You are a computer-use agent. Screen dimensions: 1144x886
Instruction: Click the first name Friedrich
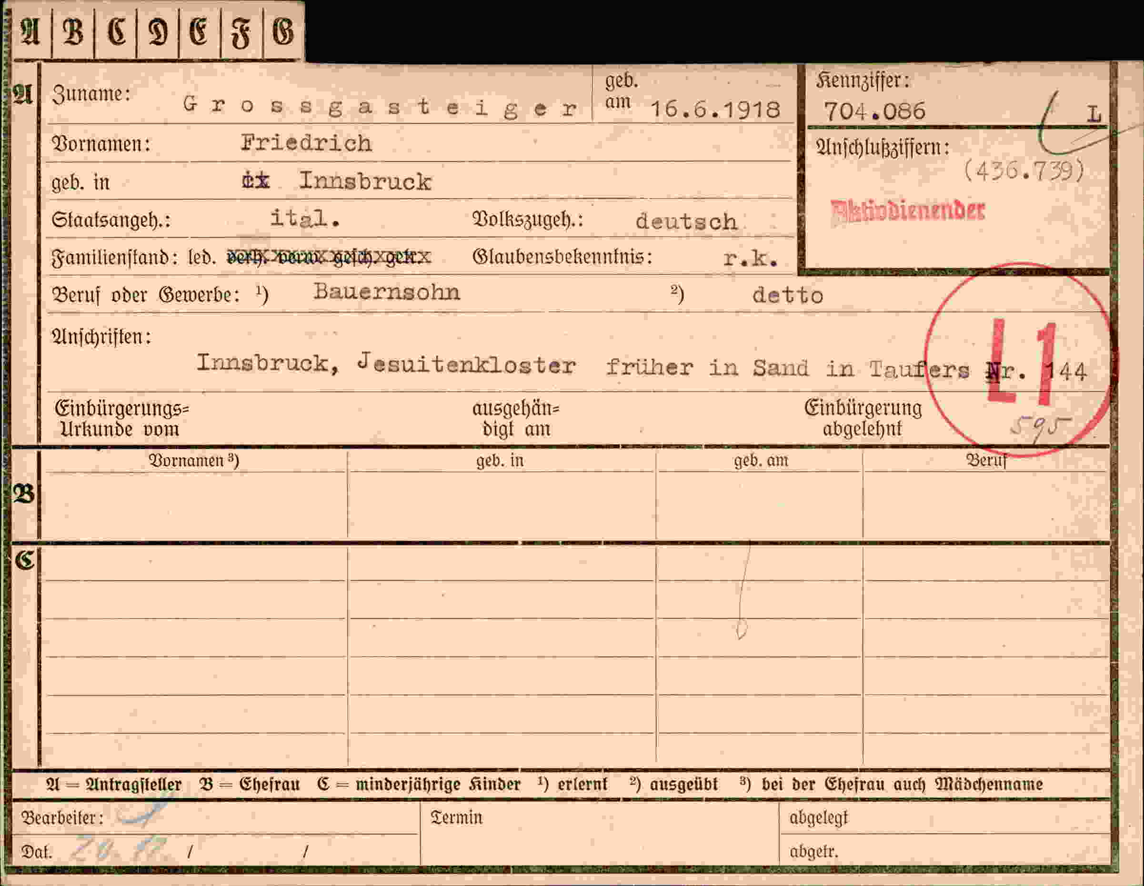(x=306, y=142)
